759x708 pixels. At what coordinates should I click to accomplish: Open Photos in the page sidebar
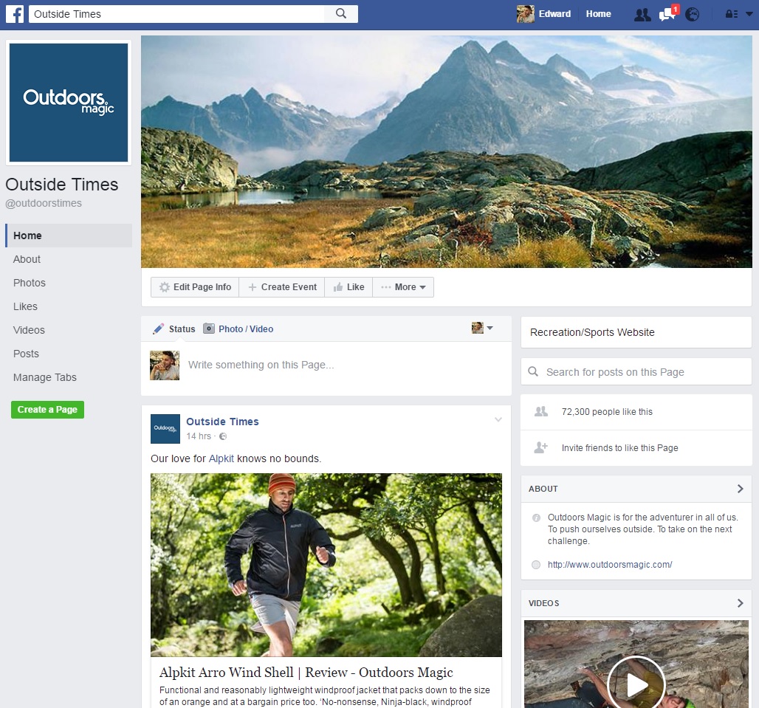[29, 283]
